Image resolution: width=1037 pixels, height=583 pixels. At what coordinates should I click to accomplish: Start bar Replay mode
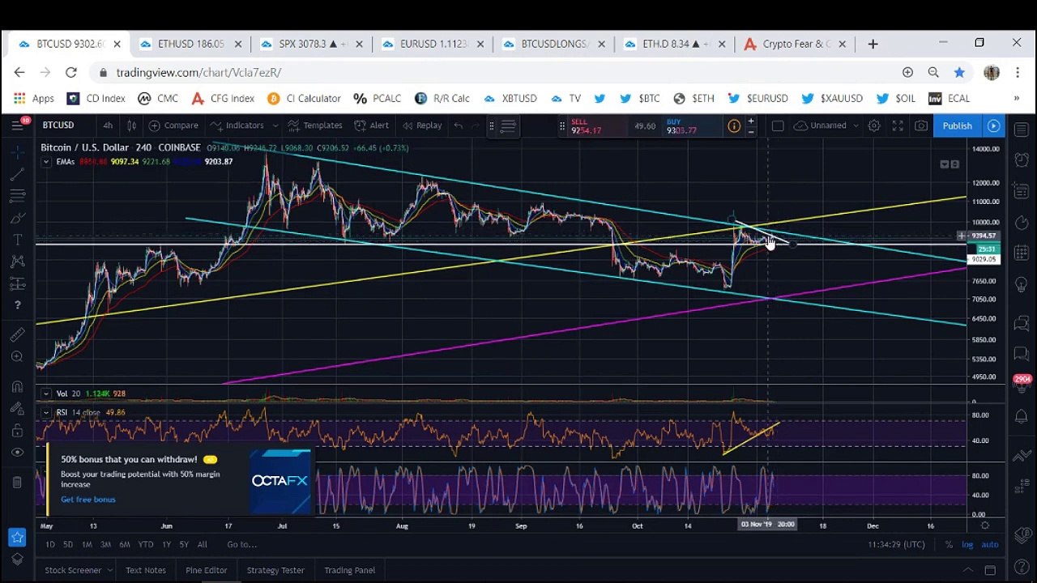[x=421, y=126]
